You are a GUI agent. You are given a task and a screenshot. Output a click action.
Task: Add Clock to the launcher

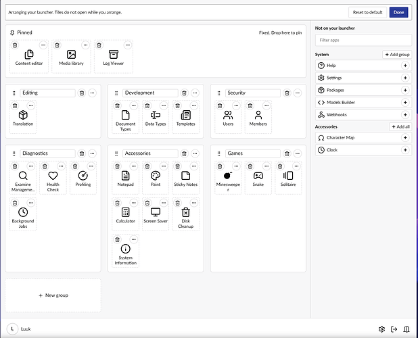point(405,150)
